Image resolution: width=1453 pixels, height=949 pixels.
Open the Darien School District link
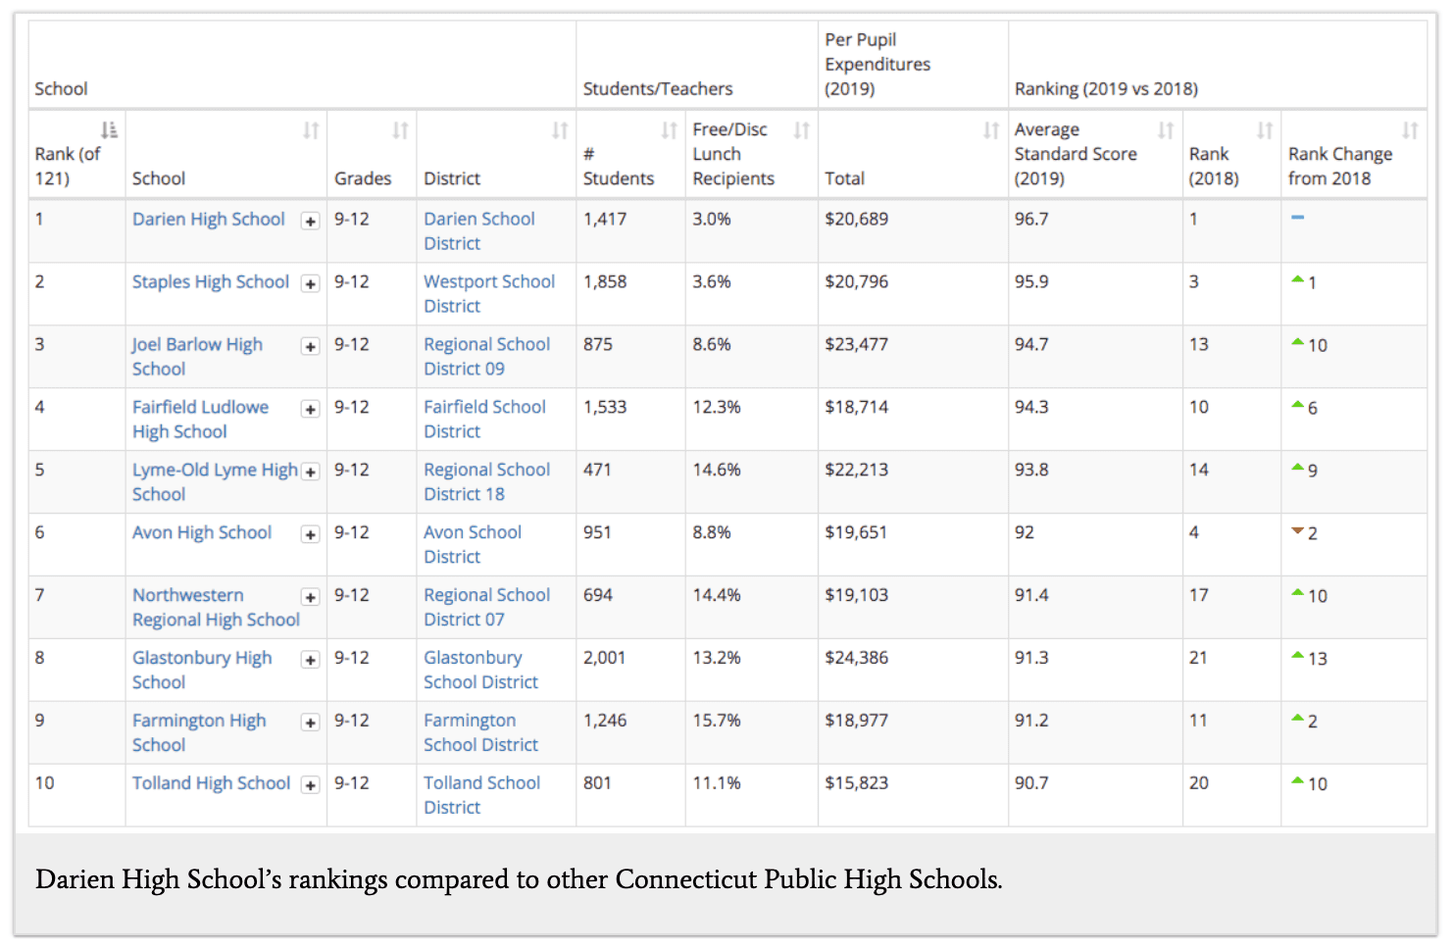[x=479, y=230]
